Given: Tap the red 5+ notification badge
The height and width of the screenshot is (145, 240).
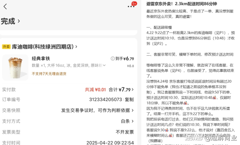Looking at the screenshot, I should 134,3.
